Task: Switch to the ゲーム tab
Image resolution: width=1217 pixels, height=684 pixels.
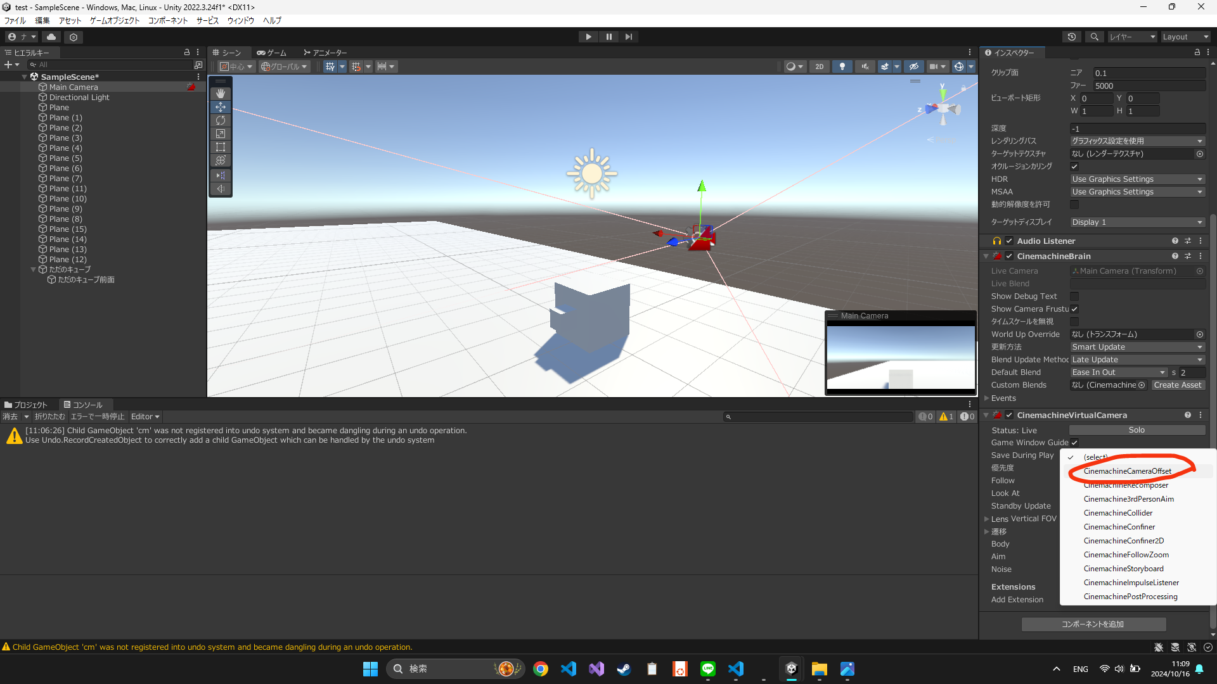Action: pyautogui.click(x=272, y=53)
